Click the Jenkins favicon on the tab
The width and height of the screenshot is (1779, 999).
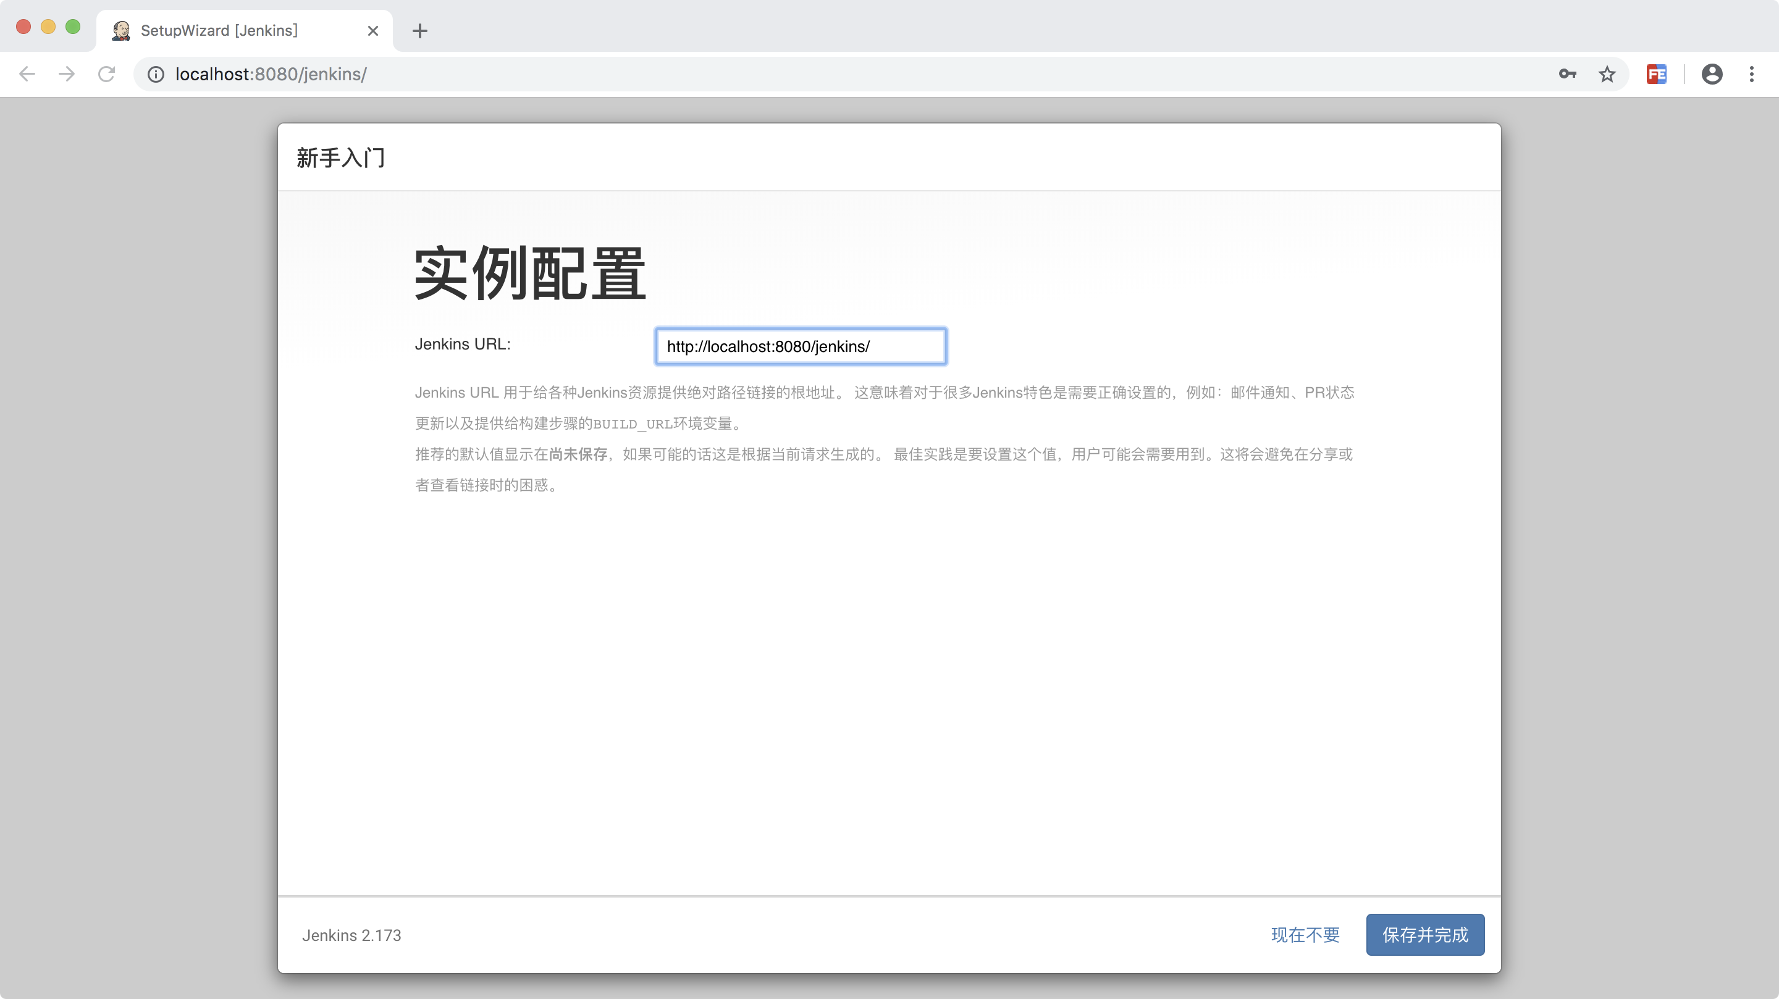coord(122,30)
